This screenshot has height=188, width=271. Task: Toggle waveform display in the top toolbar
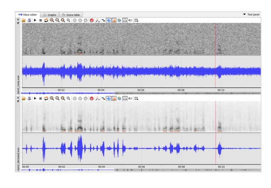click(108, 20)
